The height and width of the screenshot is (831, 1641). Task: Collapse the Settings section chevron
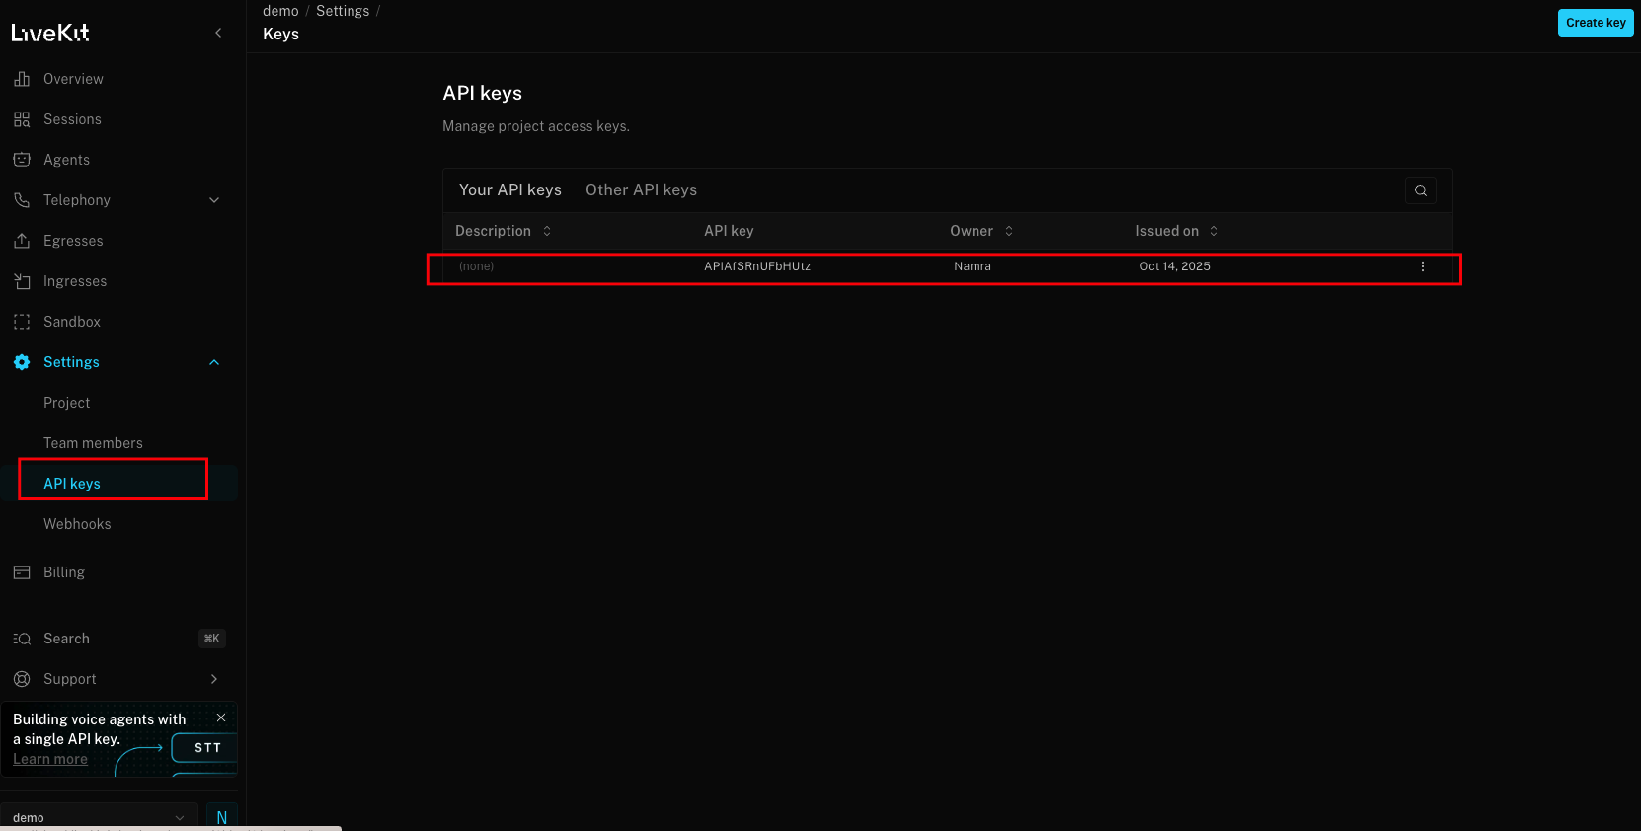coord(214,362)
